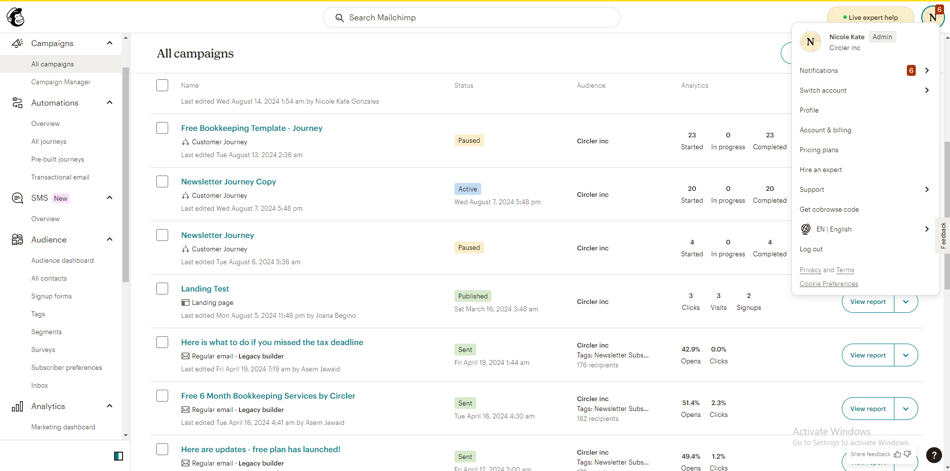Collapse the Automations sidebar section chevron
The width and height of the screenshot is (950, 471).
[110, 103]
